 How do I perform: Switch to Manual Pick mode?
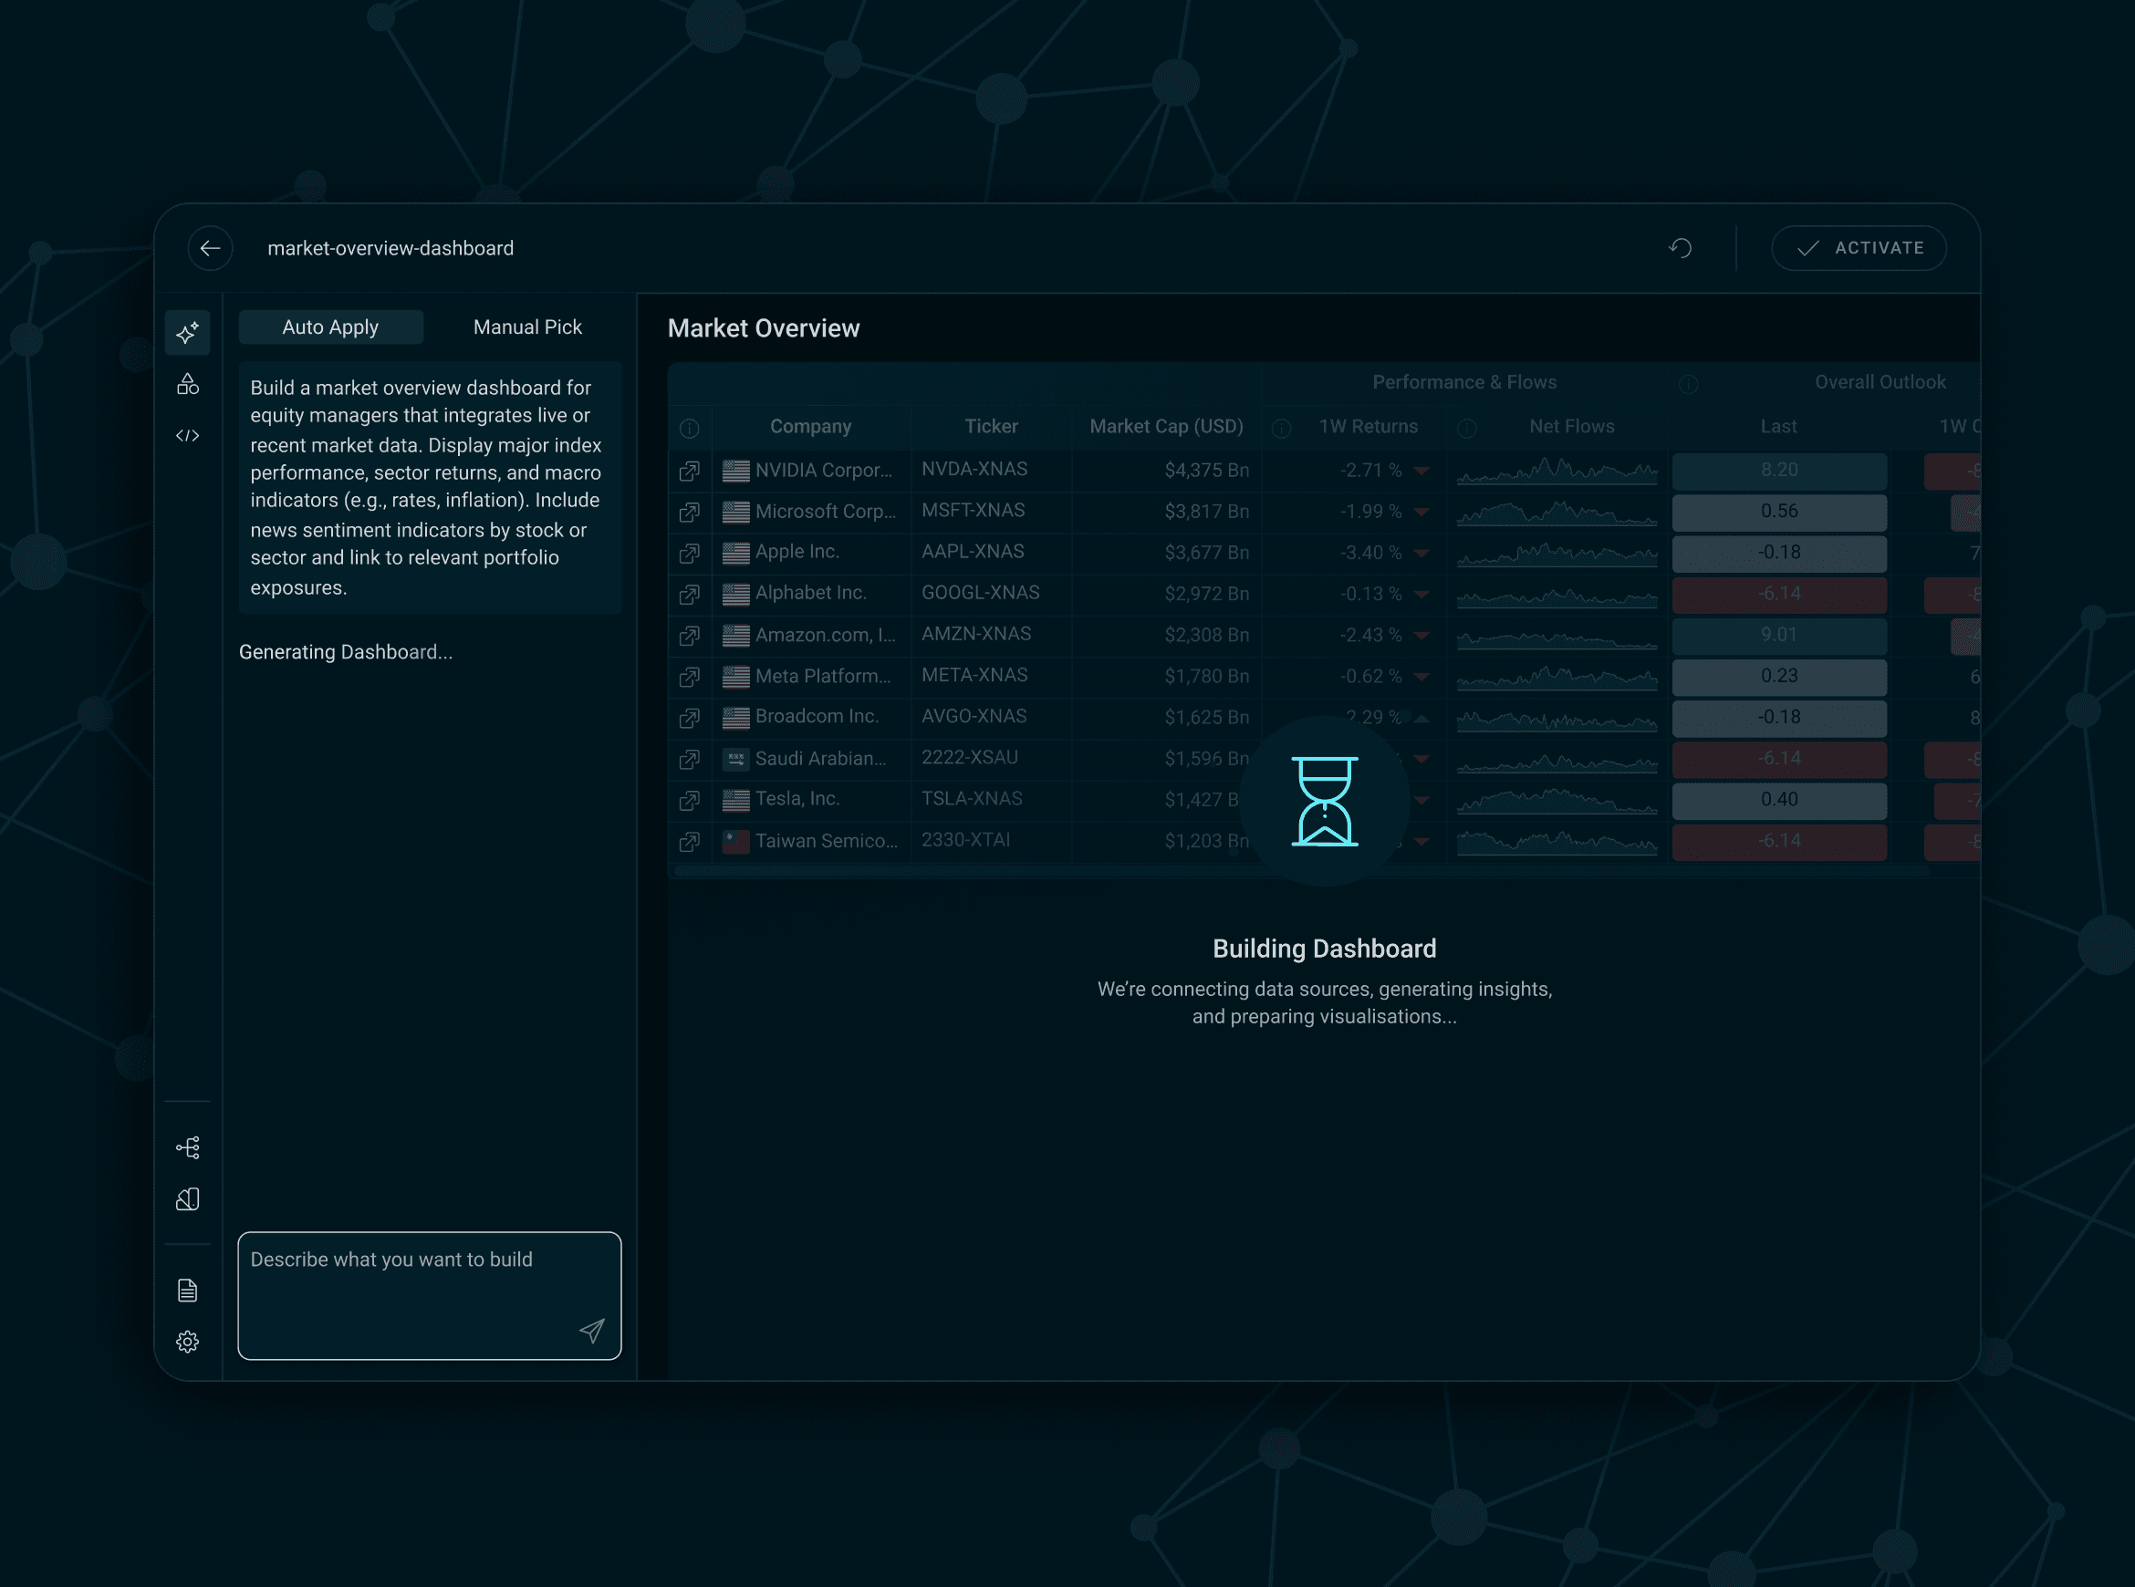pyautogui.click(x=527, y=327)
